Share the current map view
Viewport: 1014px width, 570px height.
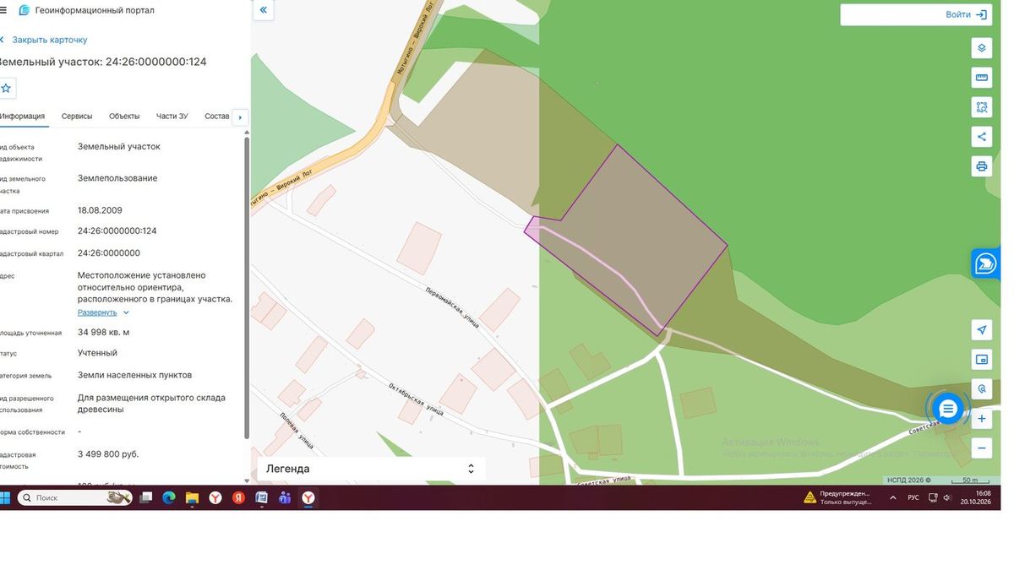tap(981, 137)
